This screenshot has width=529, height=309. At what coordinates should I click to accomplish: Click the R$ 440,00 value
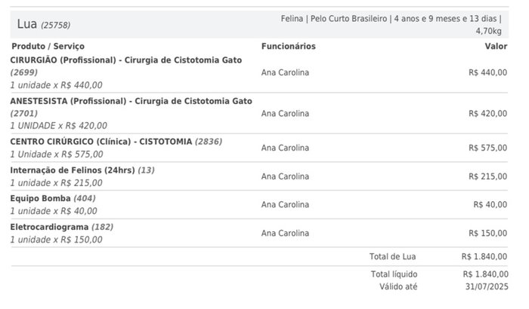point(488,72)
